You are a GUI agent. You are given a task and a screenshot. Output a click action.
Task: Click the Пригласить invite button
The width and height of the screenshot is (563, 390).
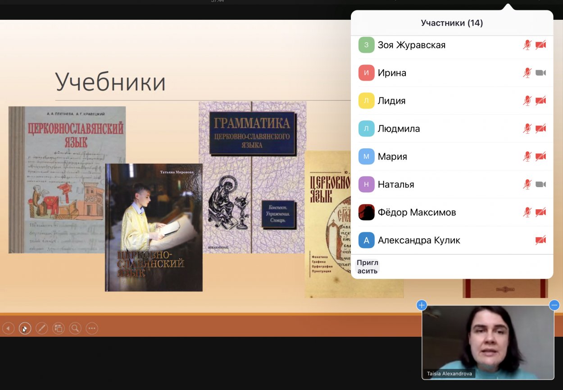pyautogui.click(x=368, y=266)
